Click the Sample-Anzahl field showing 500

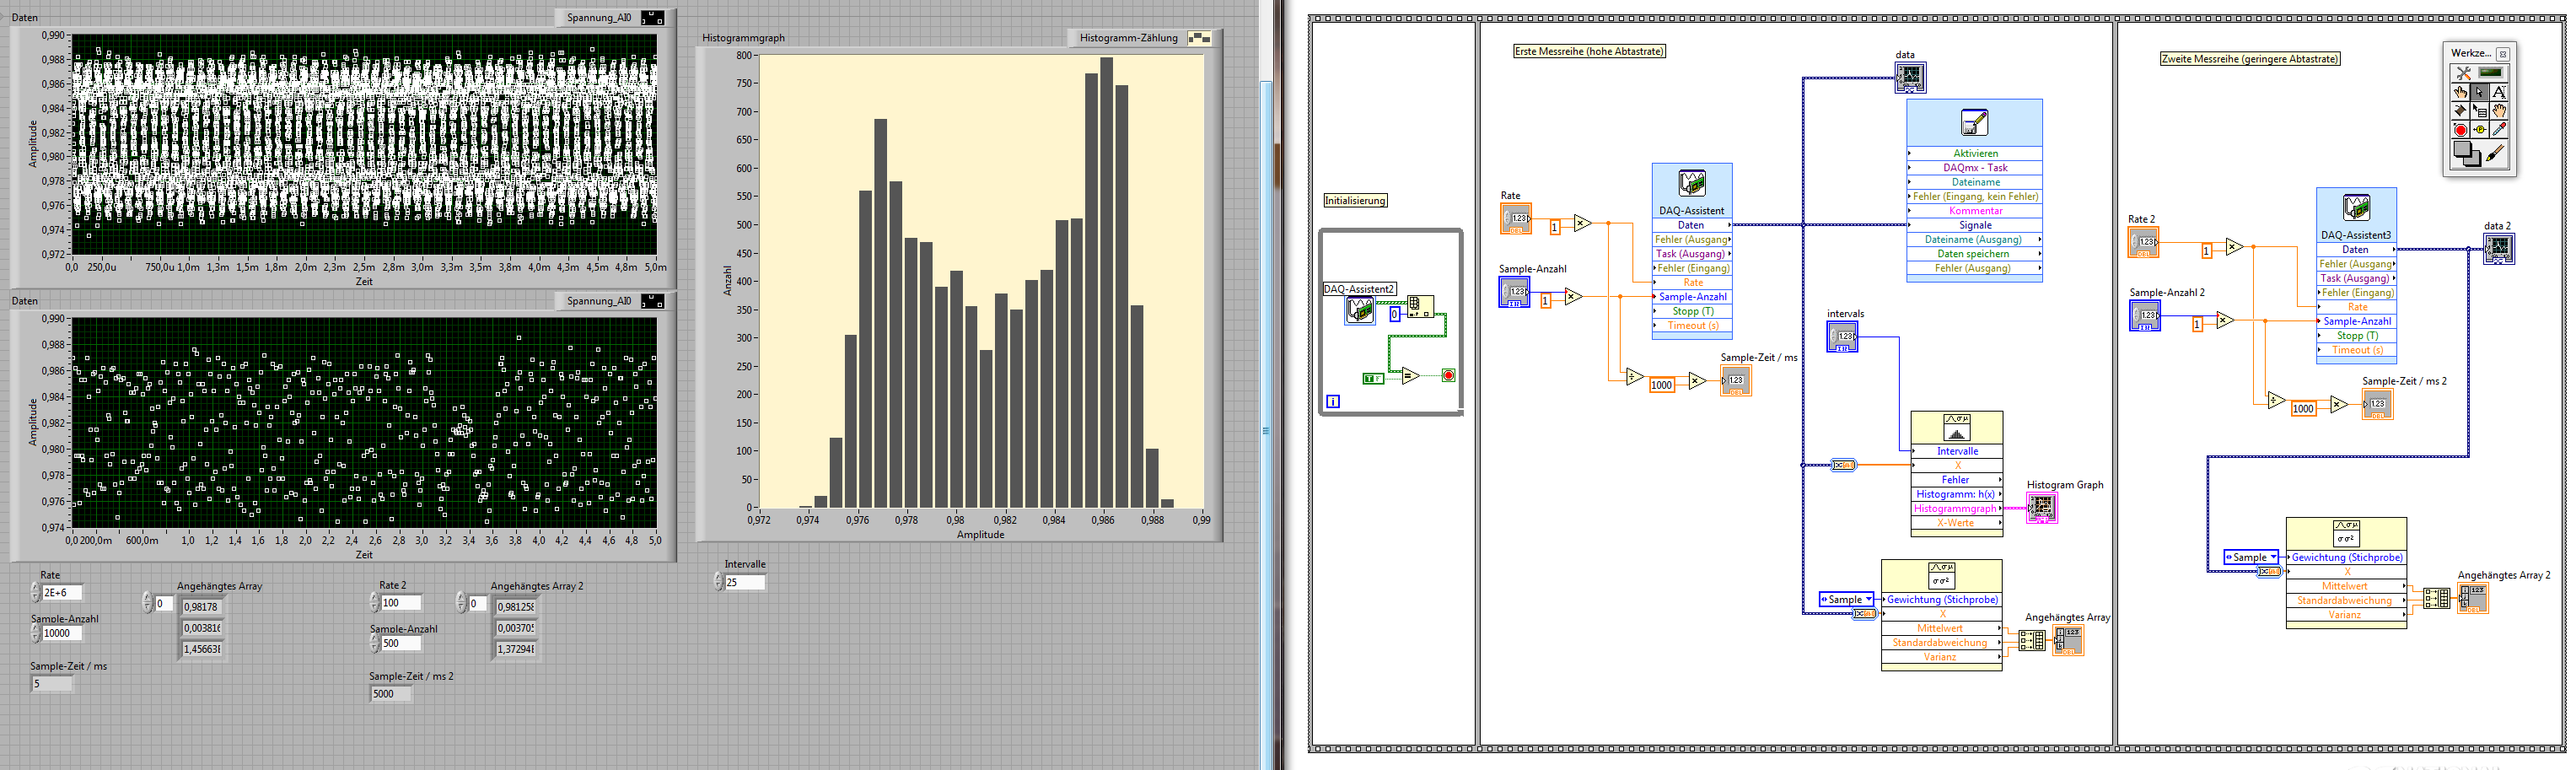tap(401, 643)
